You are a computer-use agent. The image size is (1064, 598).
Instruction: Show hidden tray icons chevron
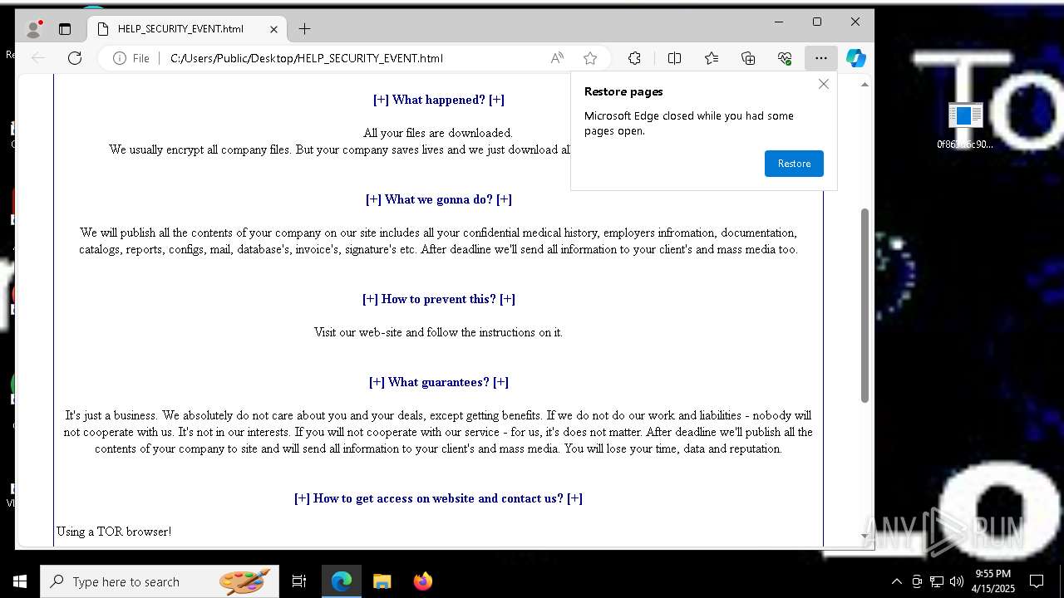896,581
